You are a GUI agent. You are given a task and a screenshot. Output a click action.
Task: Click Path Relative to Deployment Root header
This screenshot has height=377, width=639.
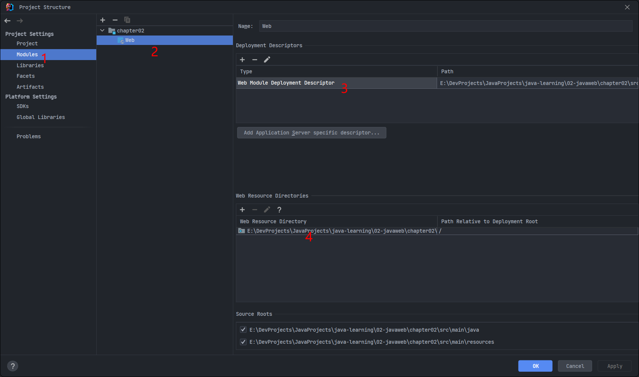[538, 221]
